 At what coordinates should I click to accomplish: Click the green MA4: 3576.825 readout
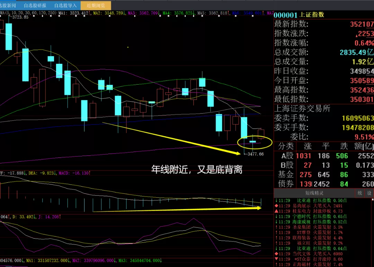click(x=178, y=13)
